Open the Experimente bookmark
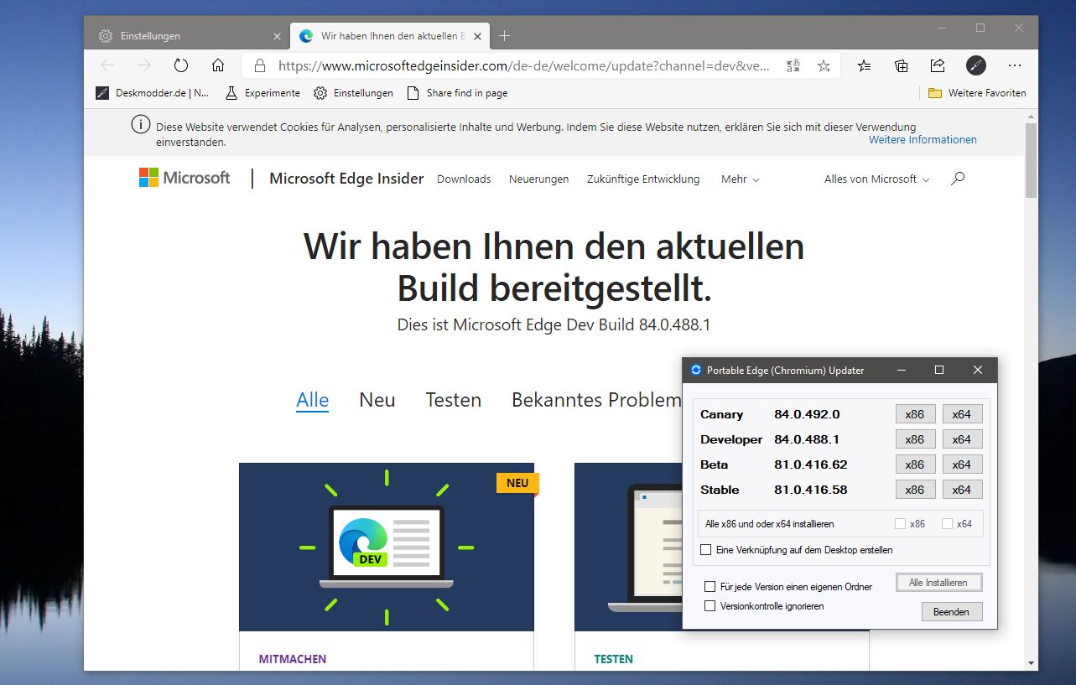Image resolution: width=1076 pixels, height=685 pixels. point(263,93)
